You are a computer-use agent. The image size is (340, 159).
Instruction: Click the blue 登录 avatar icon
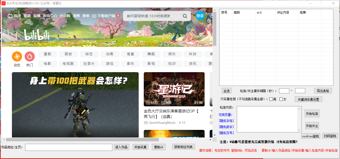200,16
